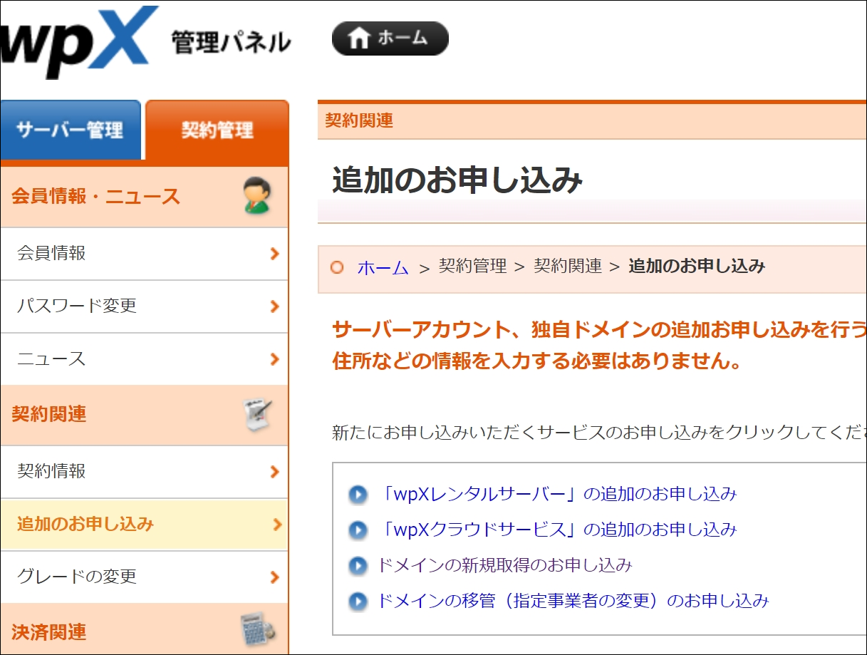Click 管理パネル text beside logo
This screenshot has height=655, width=867.
232,42
